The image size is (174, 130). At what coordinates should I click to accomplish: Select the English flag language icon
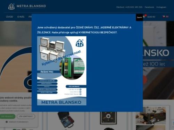[167, 17]
